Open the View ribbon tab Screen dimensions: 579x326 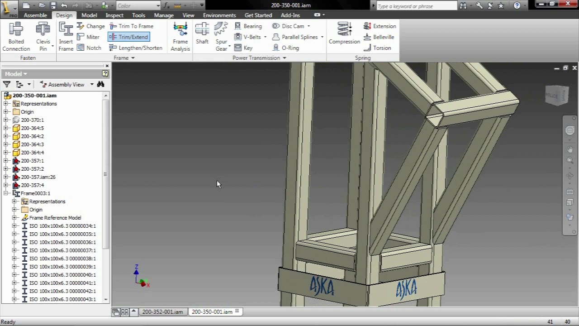(x=188, y=15)
